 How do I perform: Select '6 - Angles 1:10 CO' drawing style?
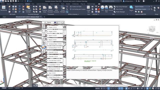click(55, 27)
